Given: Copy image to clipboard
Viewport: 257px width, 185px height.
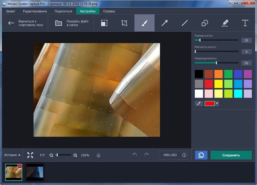Looking at the screenshot, I should (x=201, y=155).
